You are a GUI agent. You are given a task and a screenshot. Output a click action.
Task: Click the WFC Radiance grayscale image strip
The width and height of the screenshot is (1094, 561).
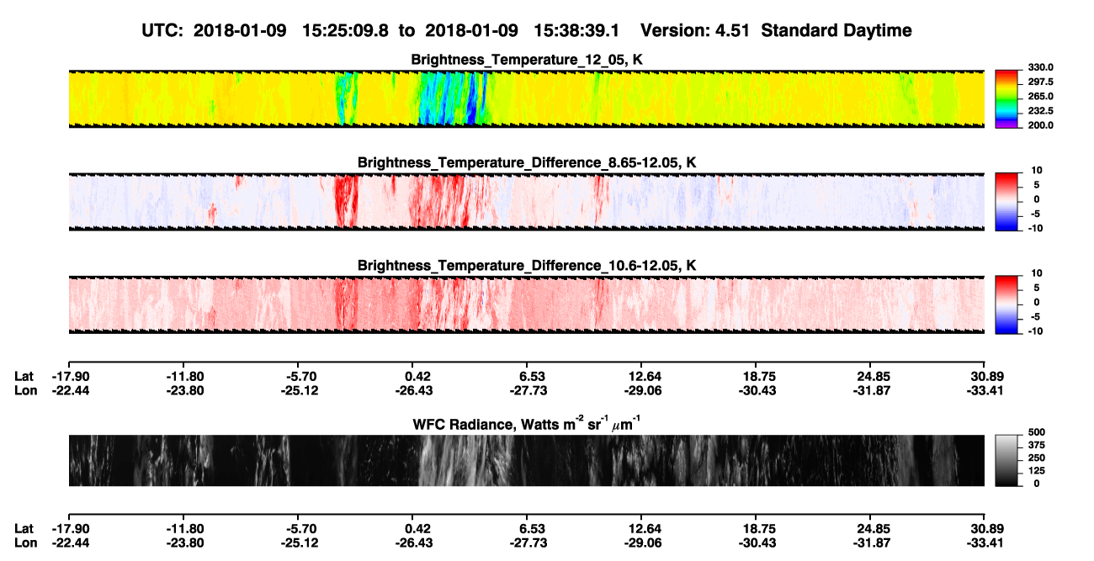[x=527, y=461]
